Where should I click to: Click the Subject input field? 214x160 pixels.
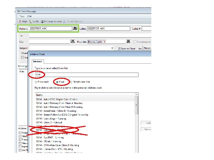tap(72, 48)
